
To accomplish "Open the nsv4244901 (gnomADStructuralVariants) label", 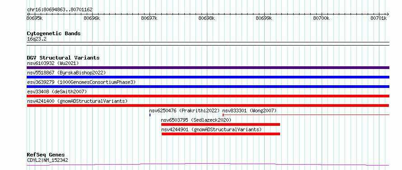I will (211, 129).
